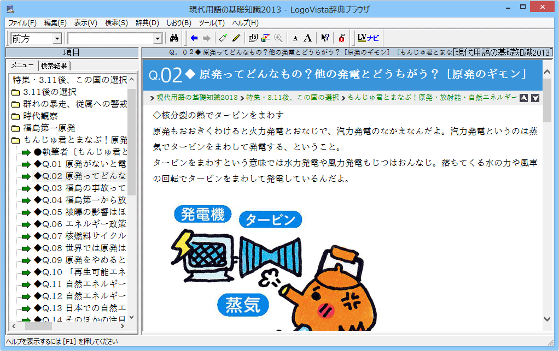Open the しおり(B) bookmark menu

coord(179,23)
